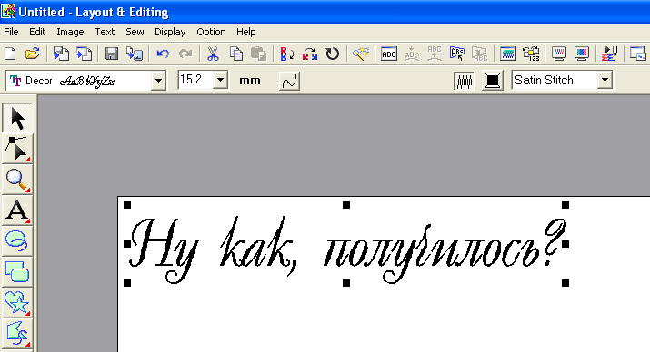Select the arrow Select Object tool

tap(17, 118)
